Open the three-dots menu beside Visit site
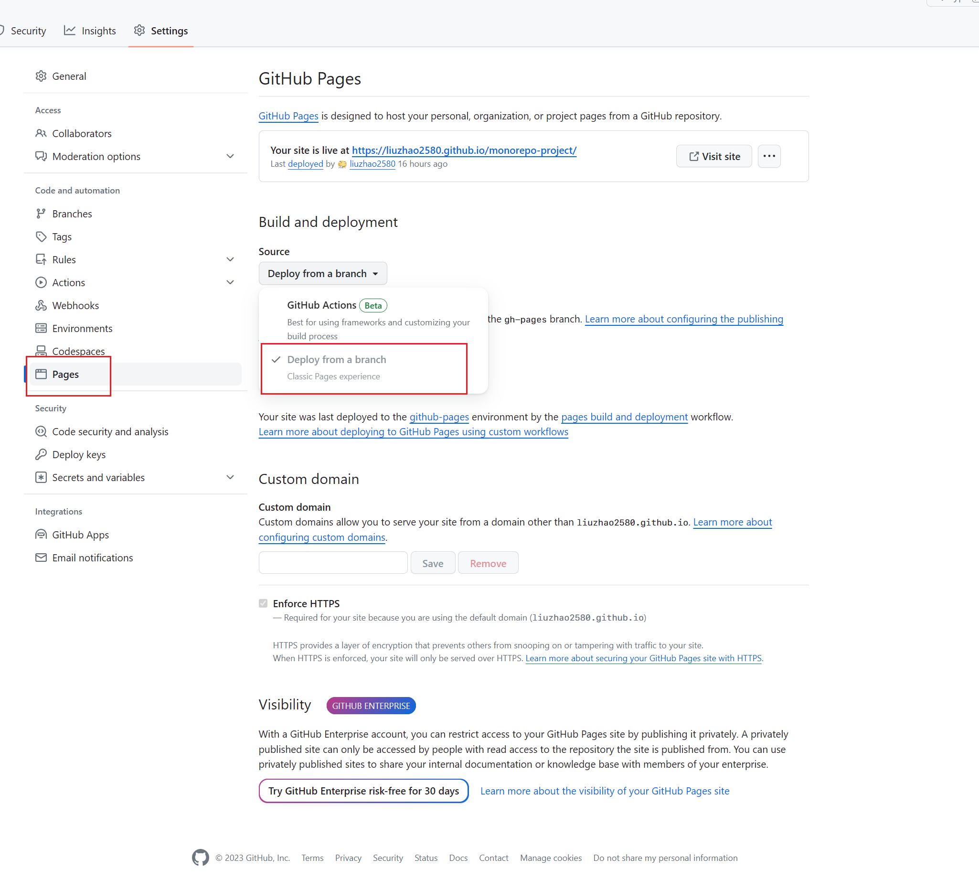Screen dimensions: 979x880 (x=769, y=156)
